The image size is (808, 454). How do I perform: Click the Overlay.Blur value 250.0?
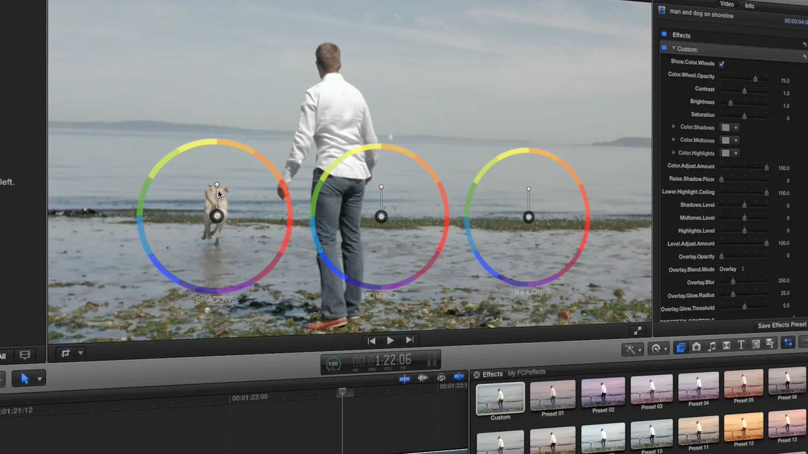click(783, 280)
